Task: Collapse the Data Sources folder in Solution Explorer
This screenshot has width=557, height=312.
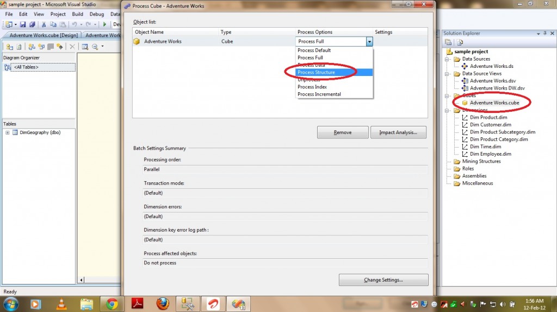Action: tap(447, 59)
